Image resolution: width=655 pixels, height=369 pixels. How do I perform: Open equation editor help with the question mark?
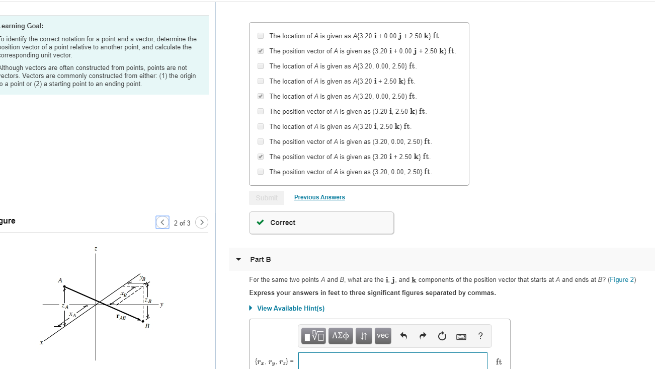[x=480, y=336]
